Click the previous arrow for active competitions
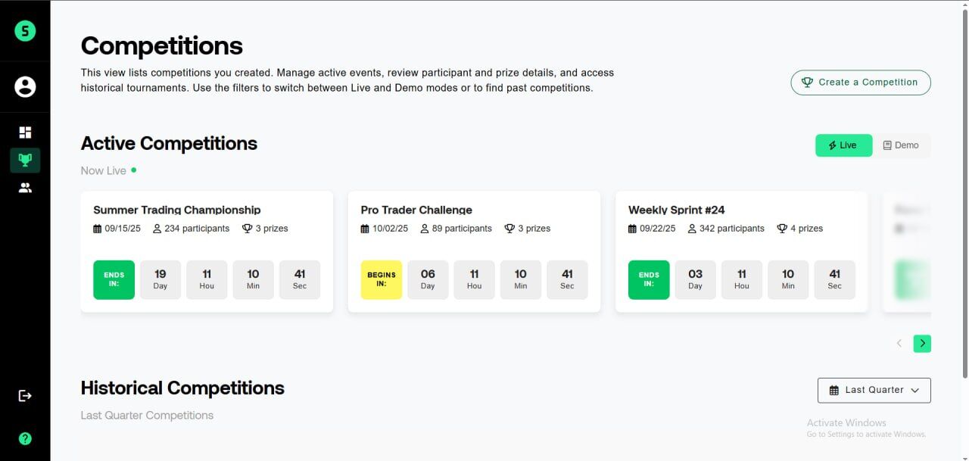 coord(899,344)
